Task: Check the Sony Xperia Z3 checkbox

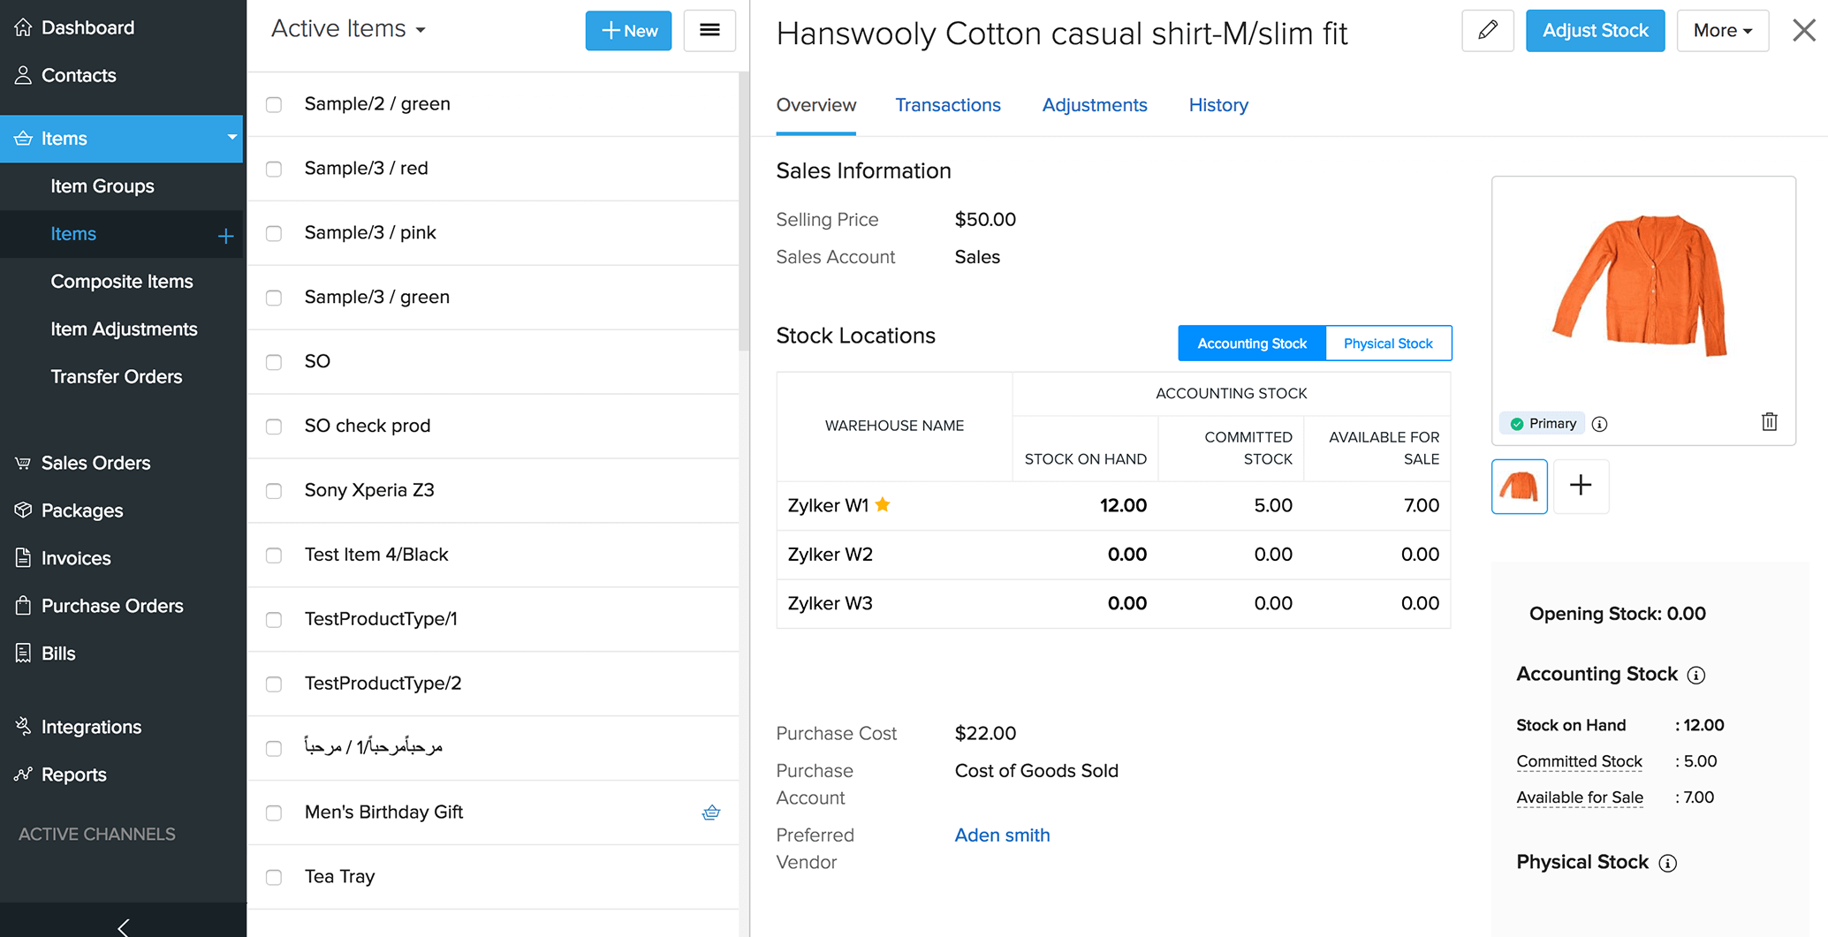Action: click(274, 491)
